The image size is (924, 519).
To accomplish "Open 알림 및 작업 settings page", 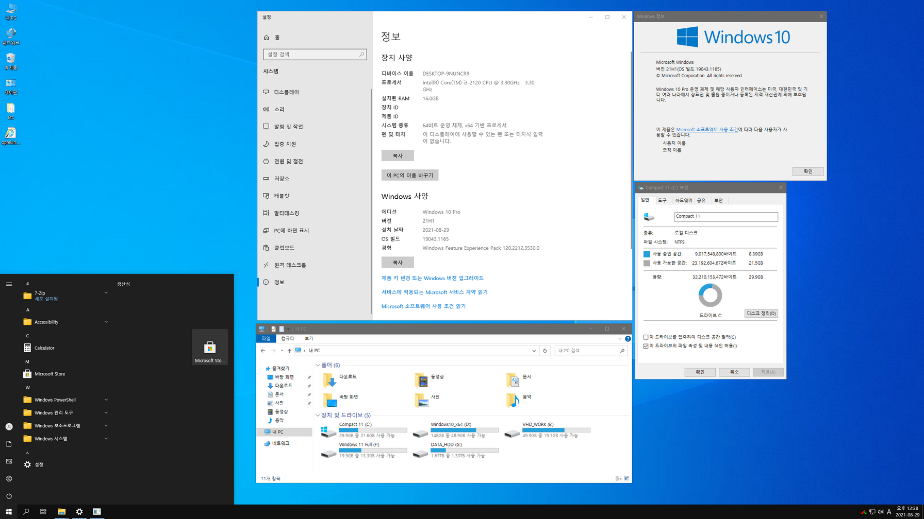I will [315, 127].
